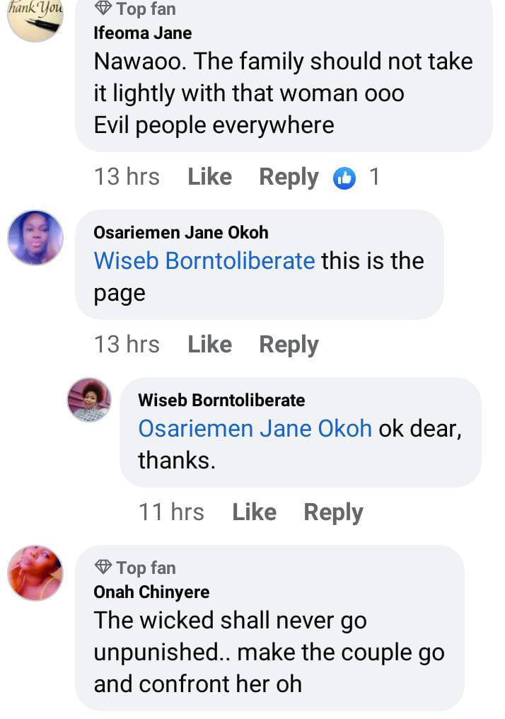
Task: Click Top fan diamond badge above Onah Chinyere
Action: coord(103,568)
